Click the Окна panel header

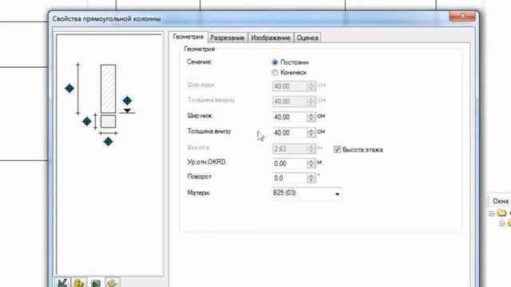(x=501, y=201)
